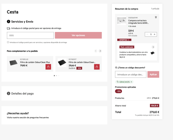This screenshot has height=140, width=173.
Task: Show next complementary products
Action: (x=100, y=51)
